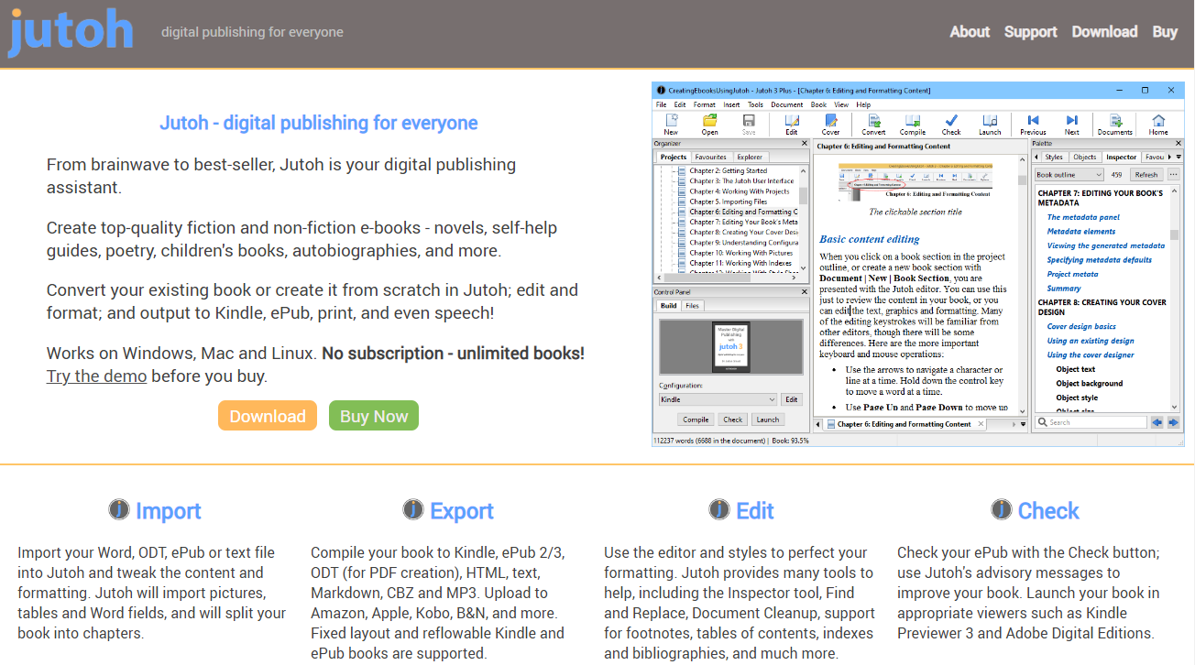Open the Book outline dropdown

pyautogui.click(x=1069, y=174)
